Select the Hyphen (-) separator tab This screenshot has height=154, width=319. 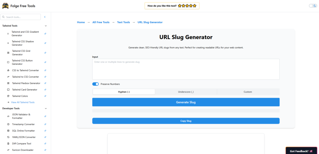pyautogui.click(x=124, y=92)
